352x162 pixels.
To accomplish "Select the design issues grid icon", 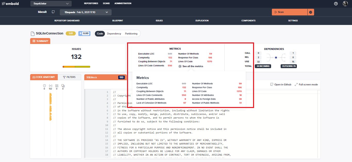I will tap(57, 86).
